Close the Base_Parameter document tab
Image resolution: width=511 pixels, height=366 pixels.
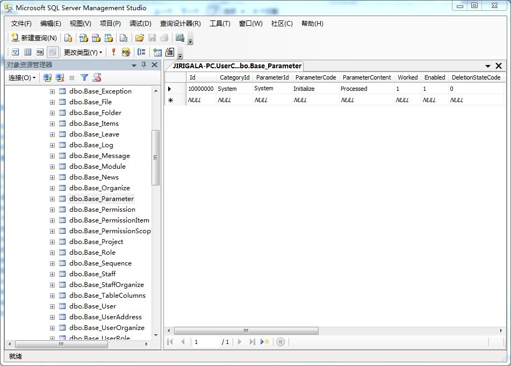click(x=499, y=66)
